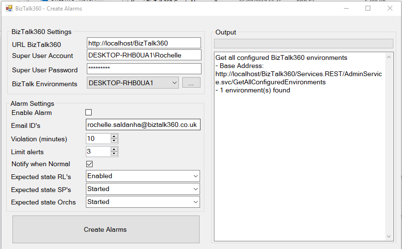Click into the Email ID's field
The width and height of the screenshot is (402, 249).
point(143,124)
